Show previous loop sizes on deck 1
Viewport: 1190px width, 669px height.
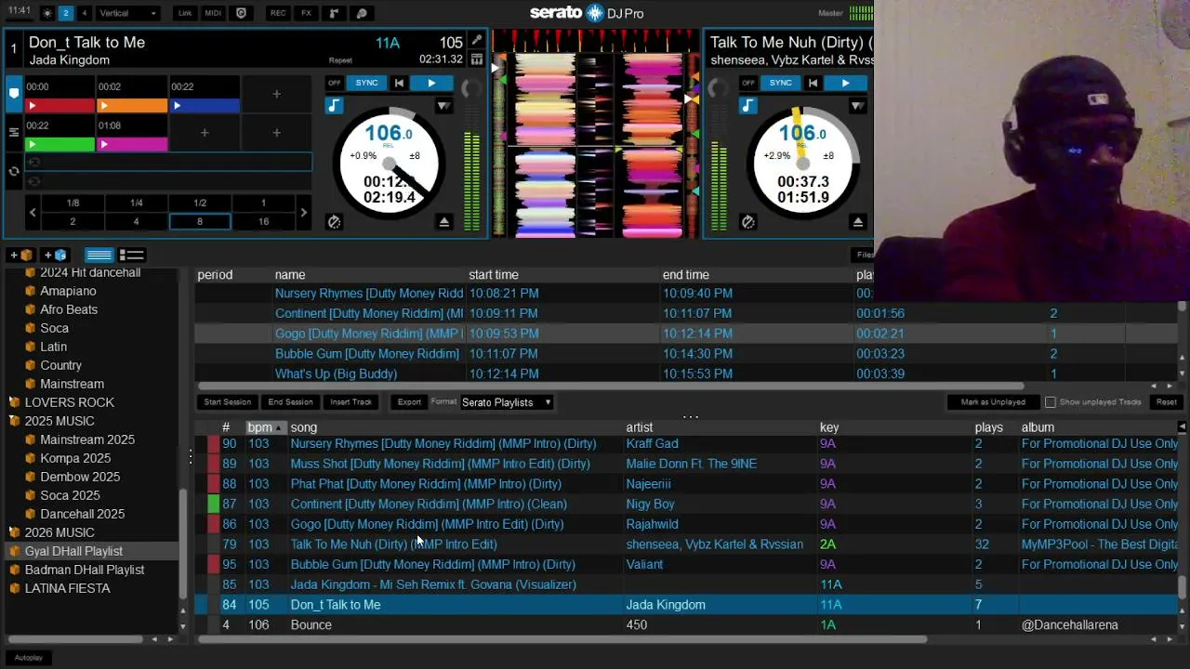pyautogui.click(x=33, y=213)
